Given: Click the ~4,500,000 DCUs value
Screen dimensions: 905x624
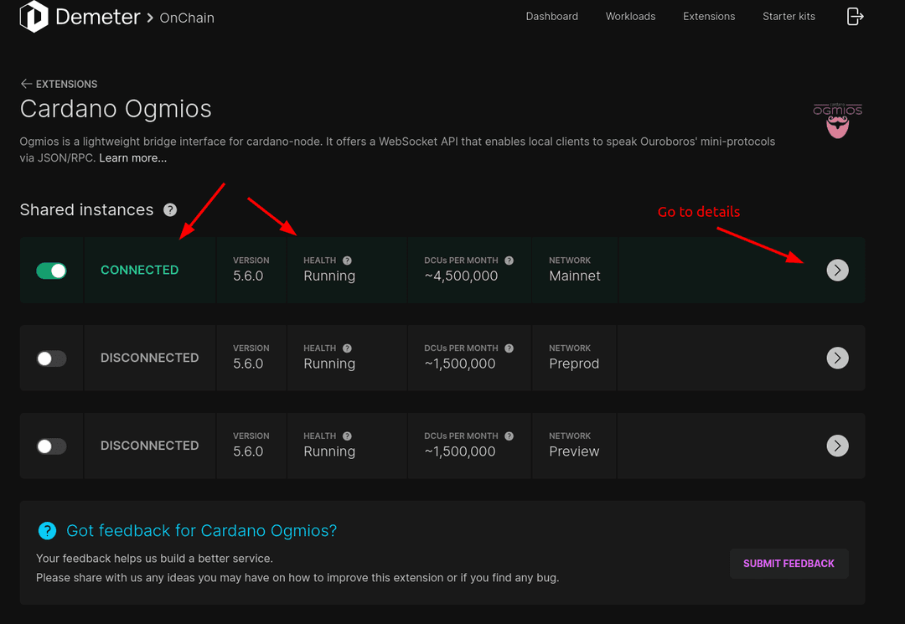Looking at the screenshot, I should [x=461, y=276].
